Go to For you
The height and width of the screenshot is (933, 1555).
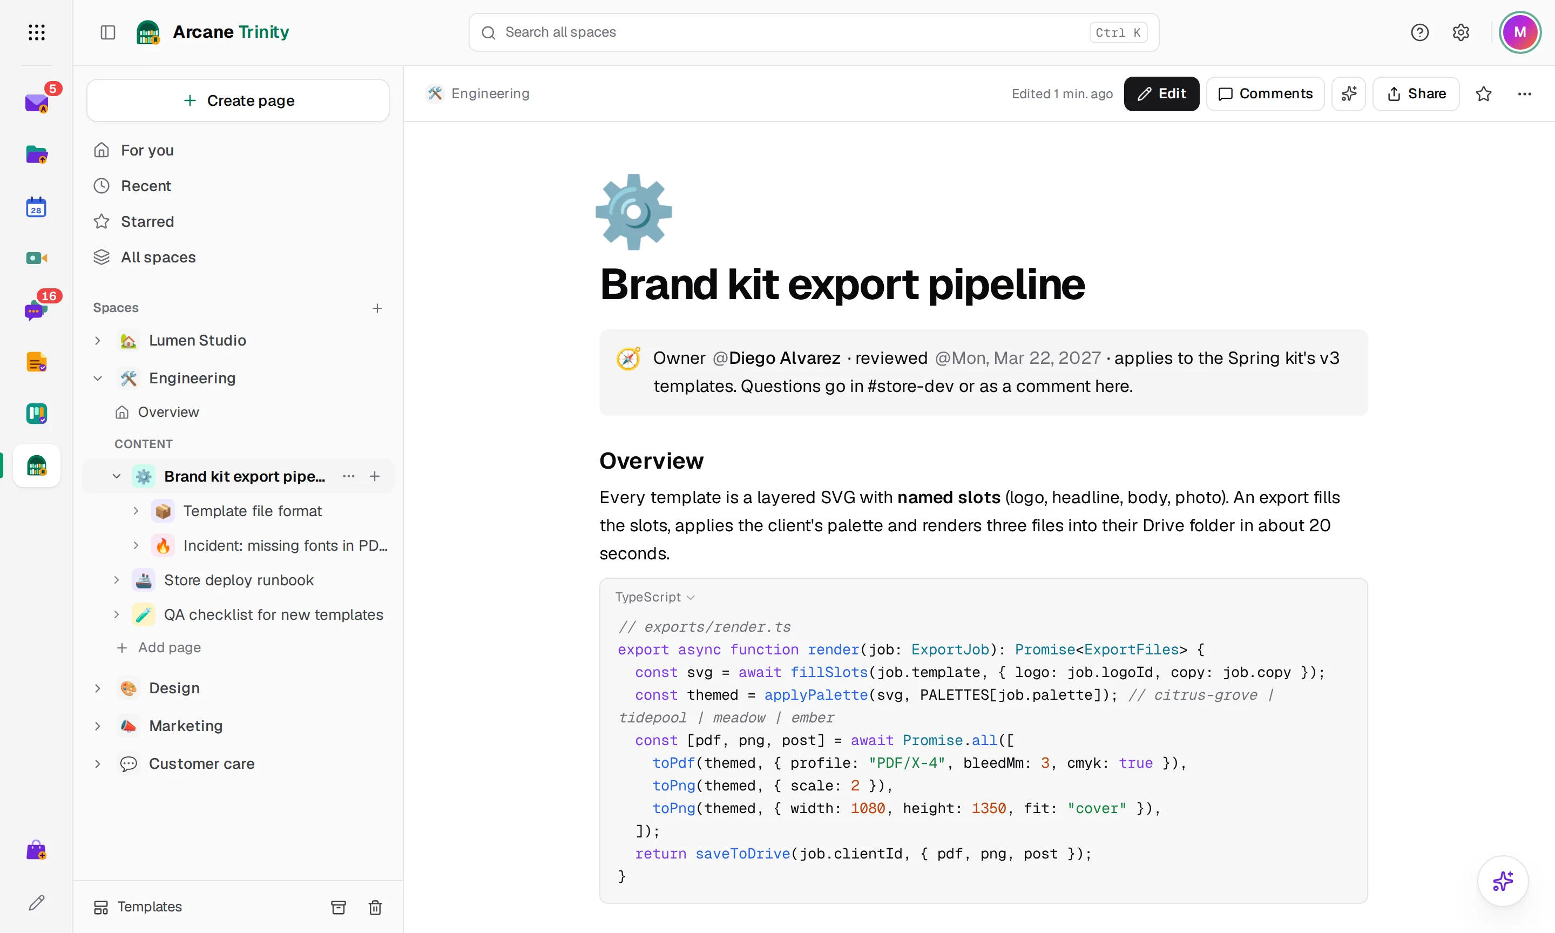pos(238,150)
